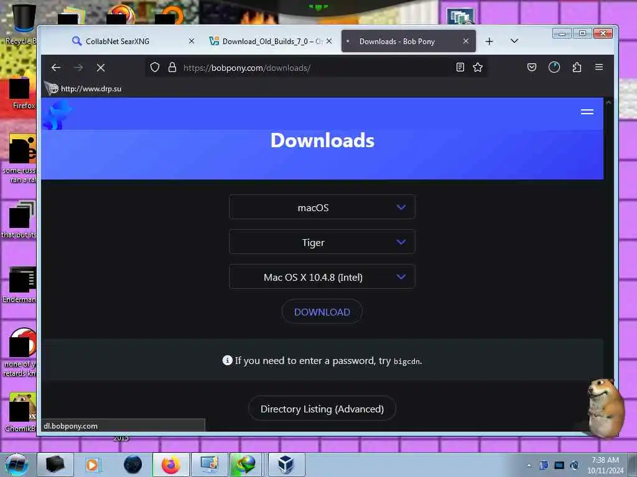Image resolution: width=637 pixels, height=477 pixels.
Task: Open the ChomikBox desktop icon
Action: click(x=19, y=412)
